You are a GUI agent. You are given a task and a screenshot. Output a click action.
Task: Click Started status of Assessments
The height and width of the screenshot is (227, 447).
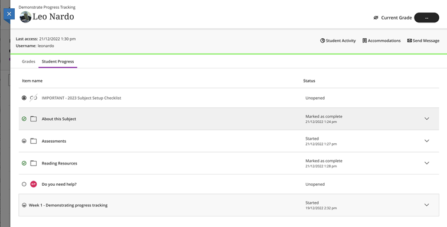point(312,139)
